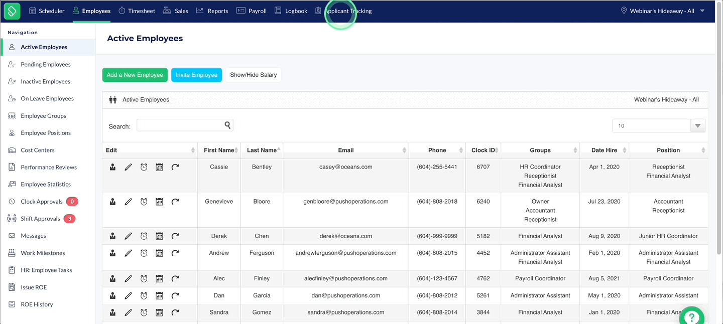Click clock icon in Cassie Bentley's row
The image size is (723, 324).
(144, 167)
